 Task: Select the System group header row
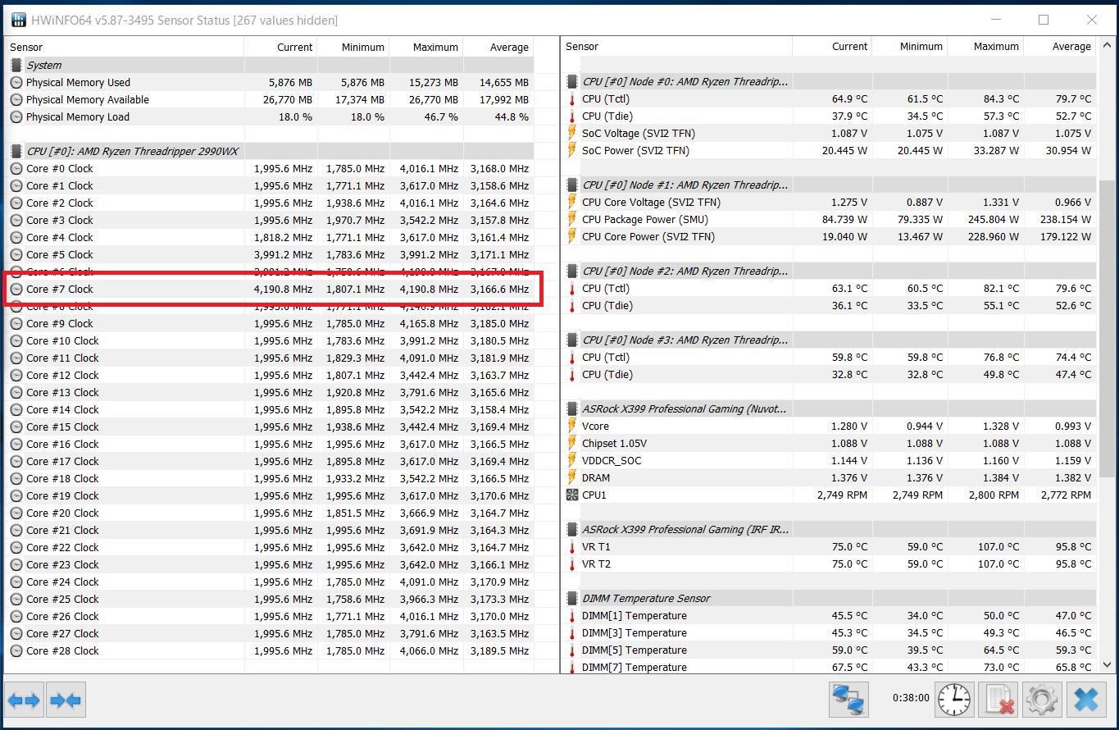click(270, 65)
